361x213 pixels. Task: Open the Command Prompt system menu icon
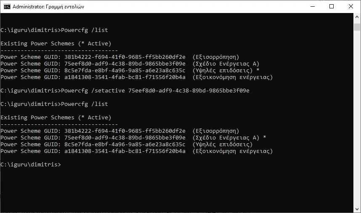7,6
